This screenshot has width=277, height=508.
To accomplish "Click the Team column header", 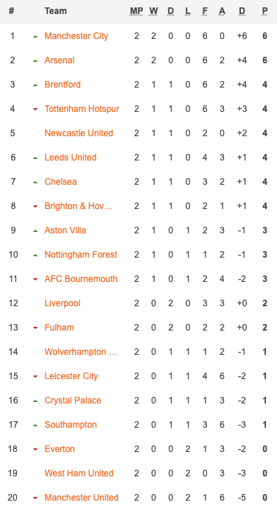I will [x=56, y=11].
